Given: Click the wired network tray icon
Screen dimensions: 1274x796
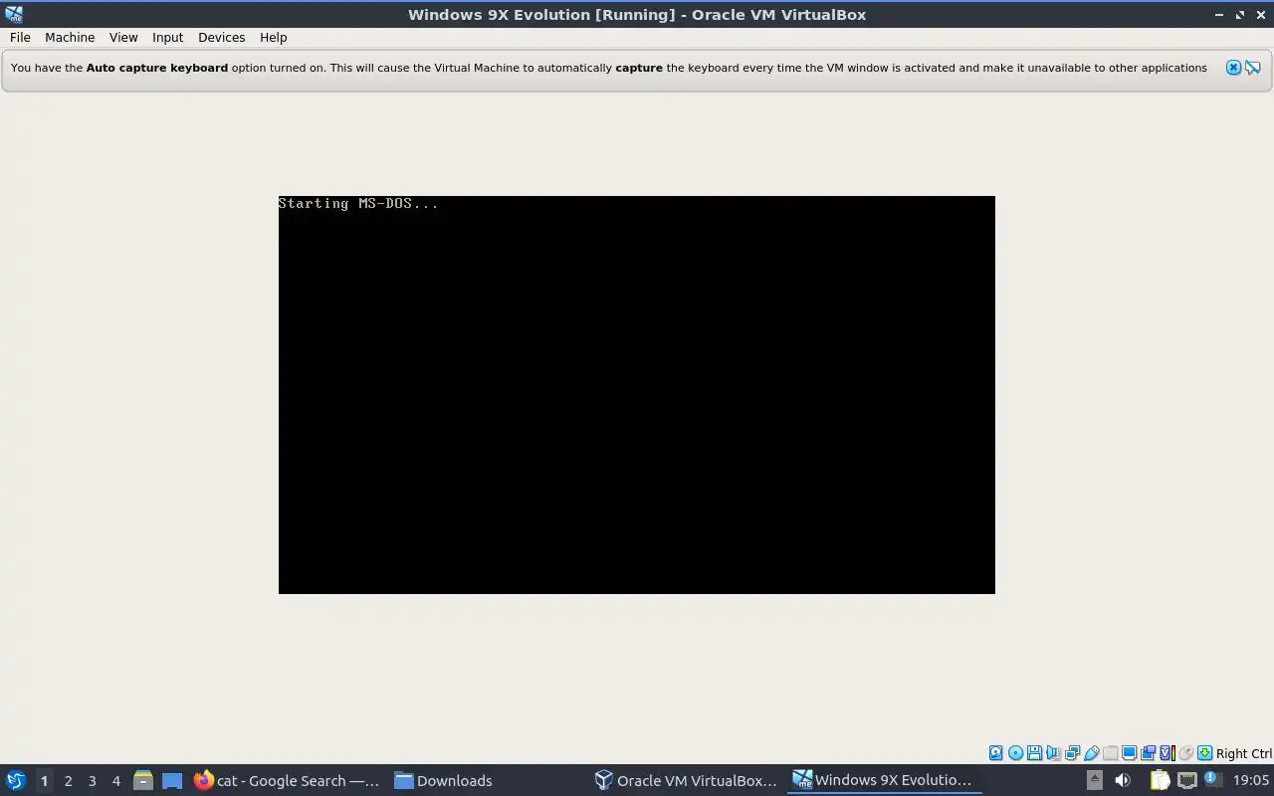Looking at the screenshot, I should 1187,780.
